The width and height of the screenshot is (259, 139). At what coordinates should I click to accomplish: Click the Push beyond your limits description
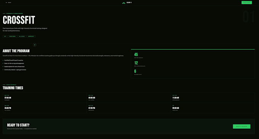pyautogui.click(x=25, y=29)
